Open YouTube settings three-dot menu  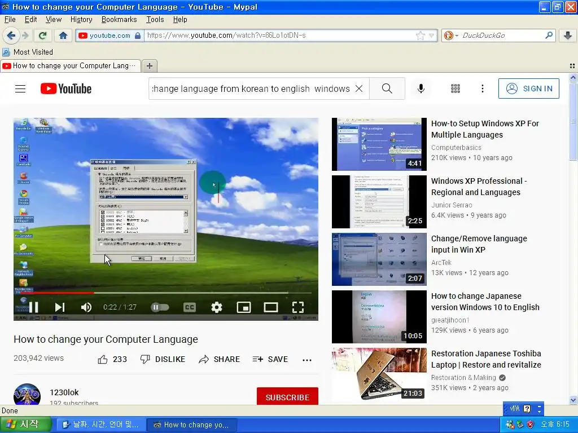coord(482,89)
